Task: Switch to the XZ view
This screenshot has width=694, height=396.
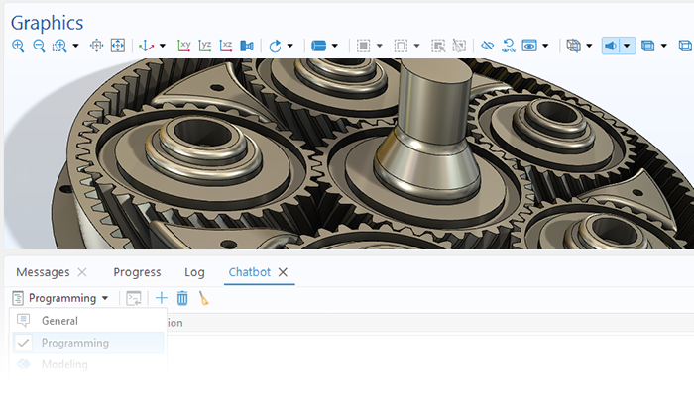Action: [x=226, y=46]
